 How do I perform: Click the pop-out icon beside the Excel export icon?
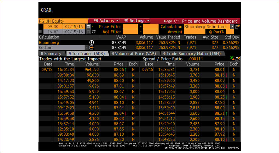[x=237, y=59]
